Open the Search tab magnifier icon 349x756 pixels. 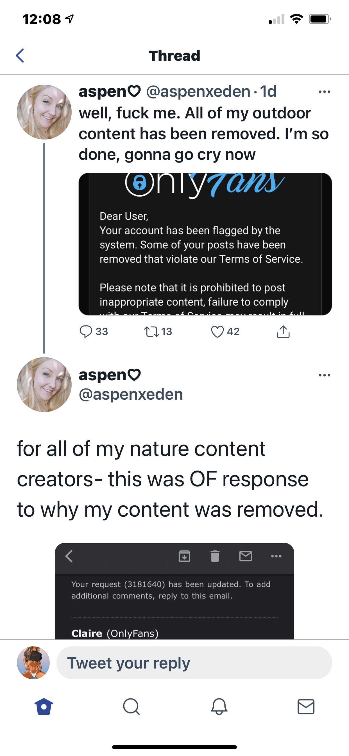tap(131, 706)
